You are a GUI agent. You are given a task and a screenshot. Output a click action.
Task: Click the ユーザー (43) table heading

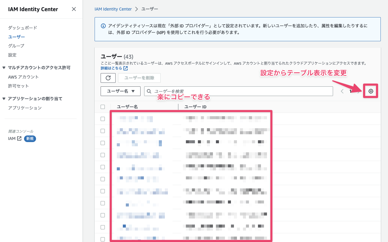tap(117, 57)
